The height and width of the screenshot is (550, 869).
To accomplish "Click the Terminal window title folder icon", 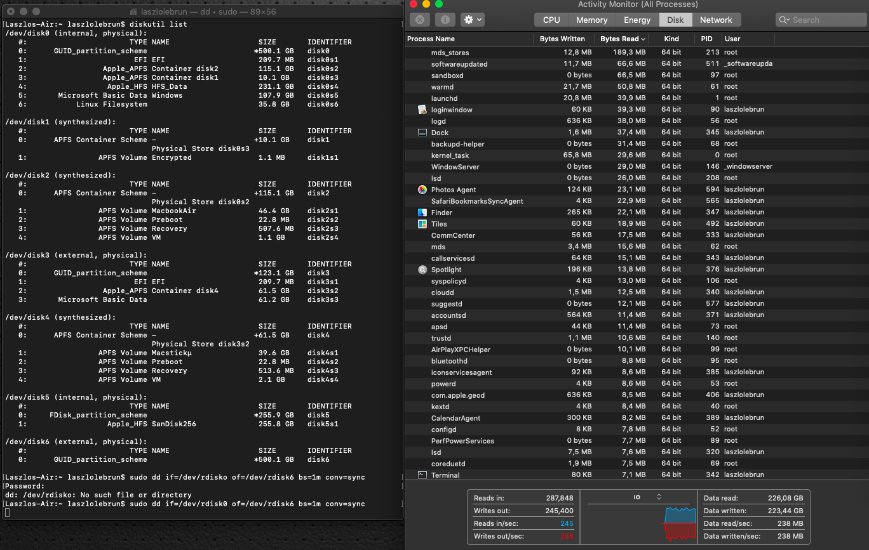I will [x=133, y=12].
